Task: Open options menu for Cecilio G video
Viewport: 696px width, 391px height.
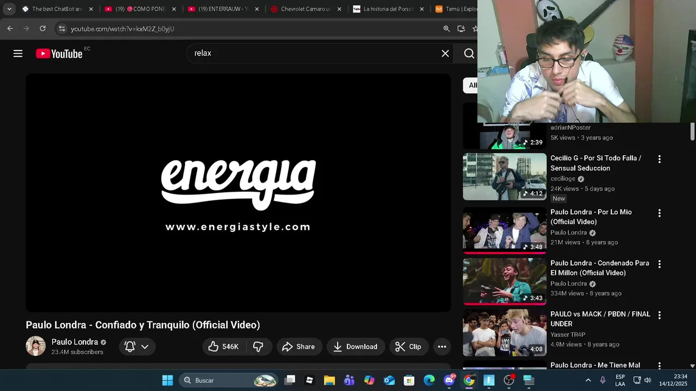Action: coord(660,159)
